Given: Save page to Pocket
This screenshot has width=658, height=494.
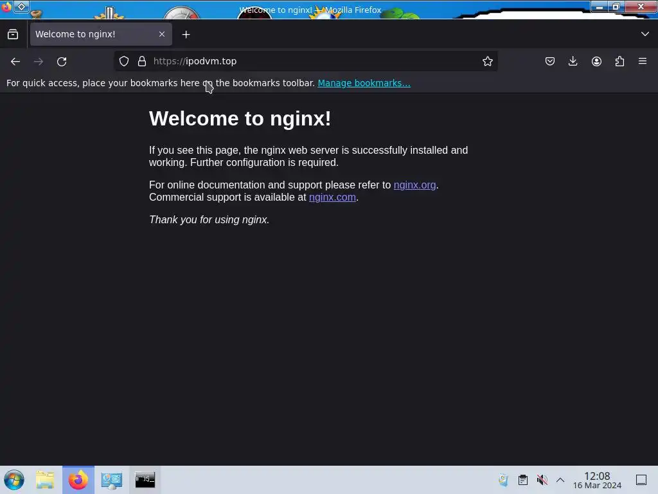Looking at the screenshot, I should 550,61.
